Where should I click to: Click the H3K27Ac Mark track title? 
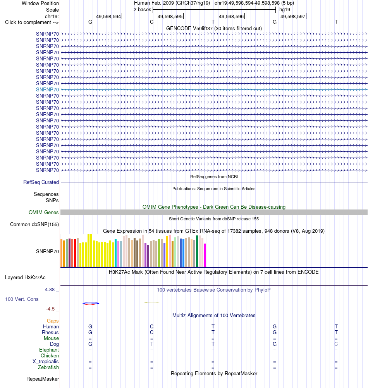(214, 272)
